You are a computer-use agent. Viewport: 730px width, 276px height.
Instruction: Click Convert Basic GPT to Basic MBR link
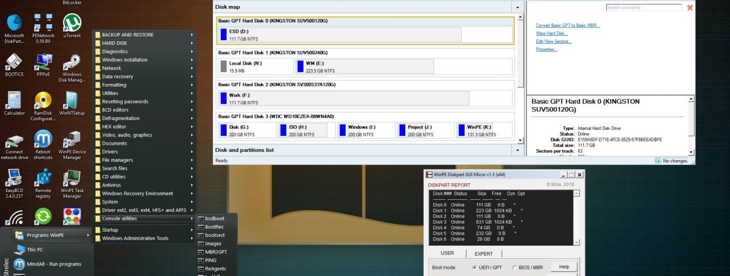tap(567, 25)
